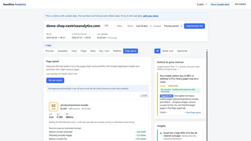Click the Demo (sample data) badge

[220, 4]
